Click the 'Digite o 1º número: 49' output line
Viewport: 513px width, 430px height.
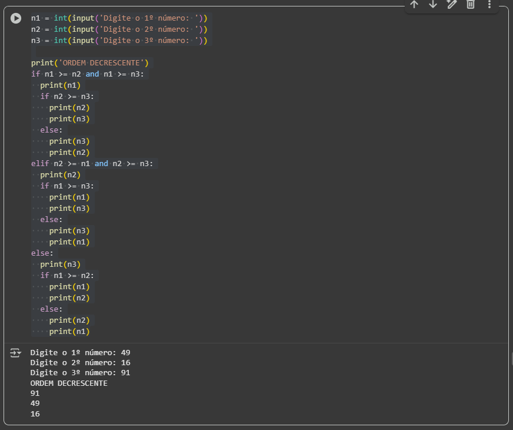pos(80,353)
